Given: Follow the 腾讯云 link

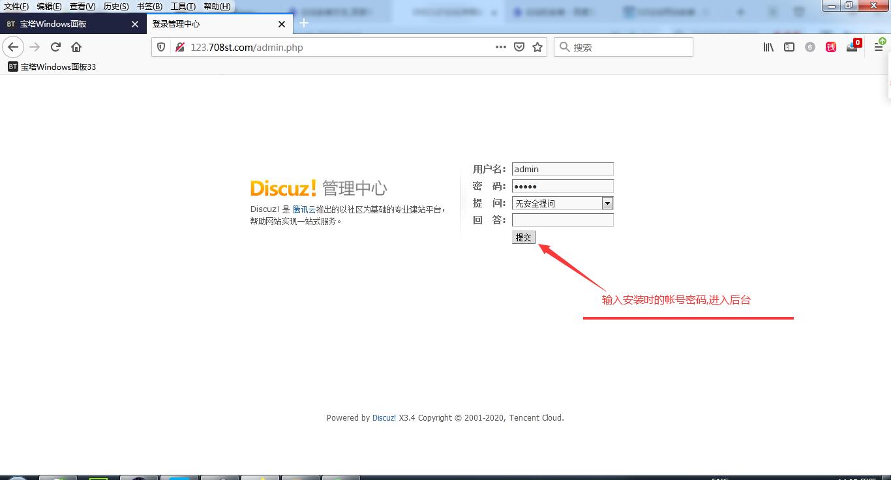Looking at the screenshot, I should click(x=304, y=209).
